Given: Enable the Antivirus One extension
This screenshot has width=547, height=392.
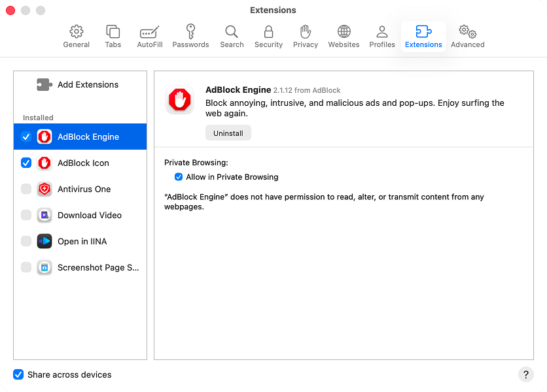Looking at the screenshot, I should tap(25, 189).
